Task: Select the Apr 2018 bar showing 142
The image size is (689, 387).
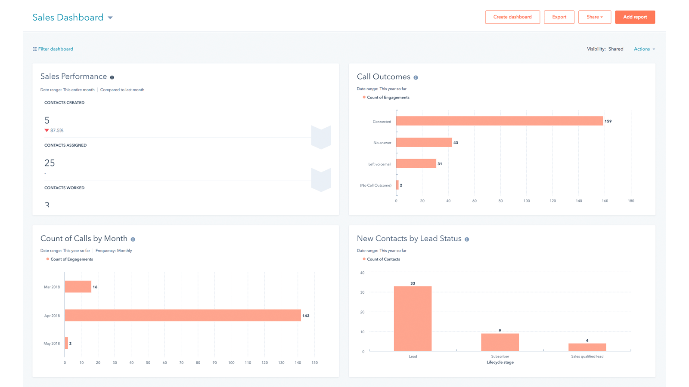Action: click(x=183, y=315)
